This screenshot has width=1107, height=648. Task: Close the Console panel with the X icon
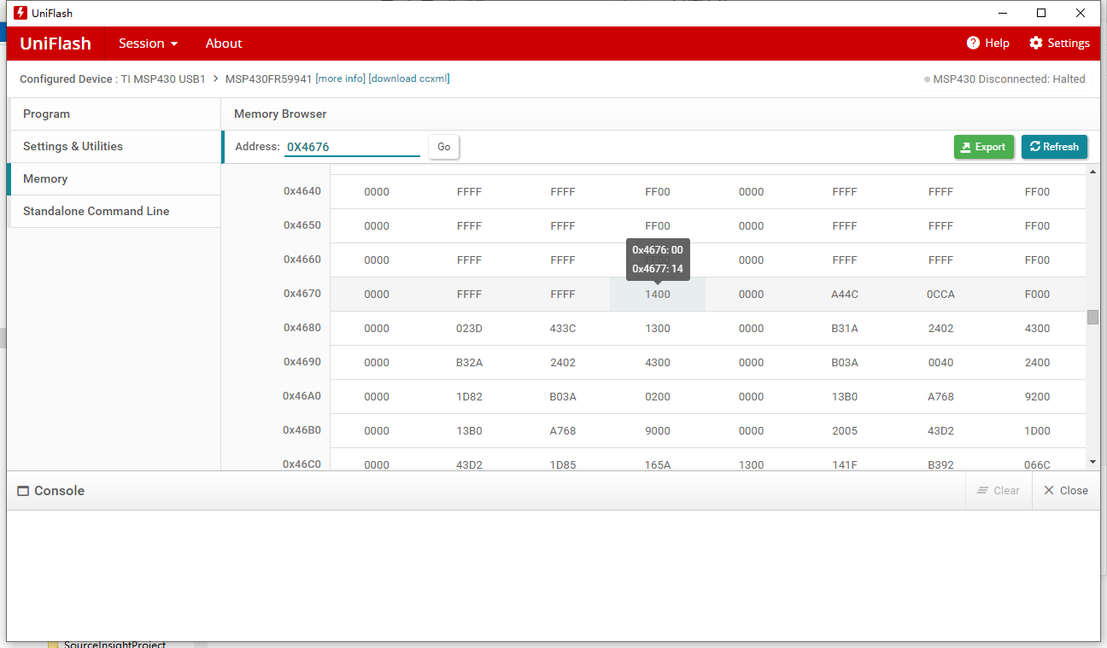1049,491
